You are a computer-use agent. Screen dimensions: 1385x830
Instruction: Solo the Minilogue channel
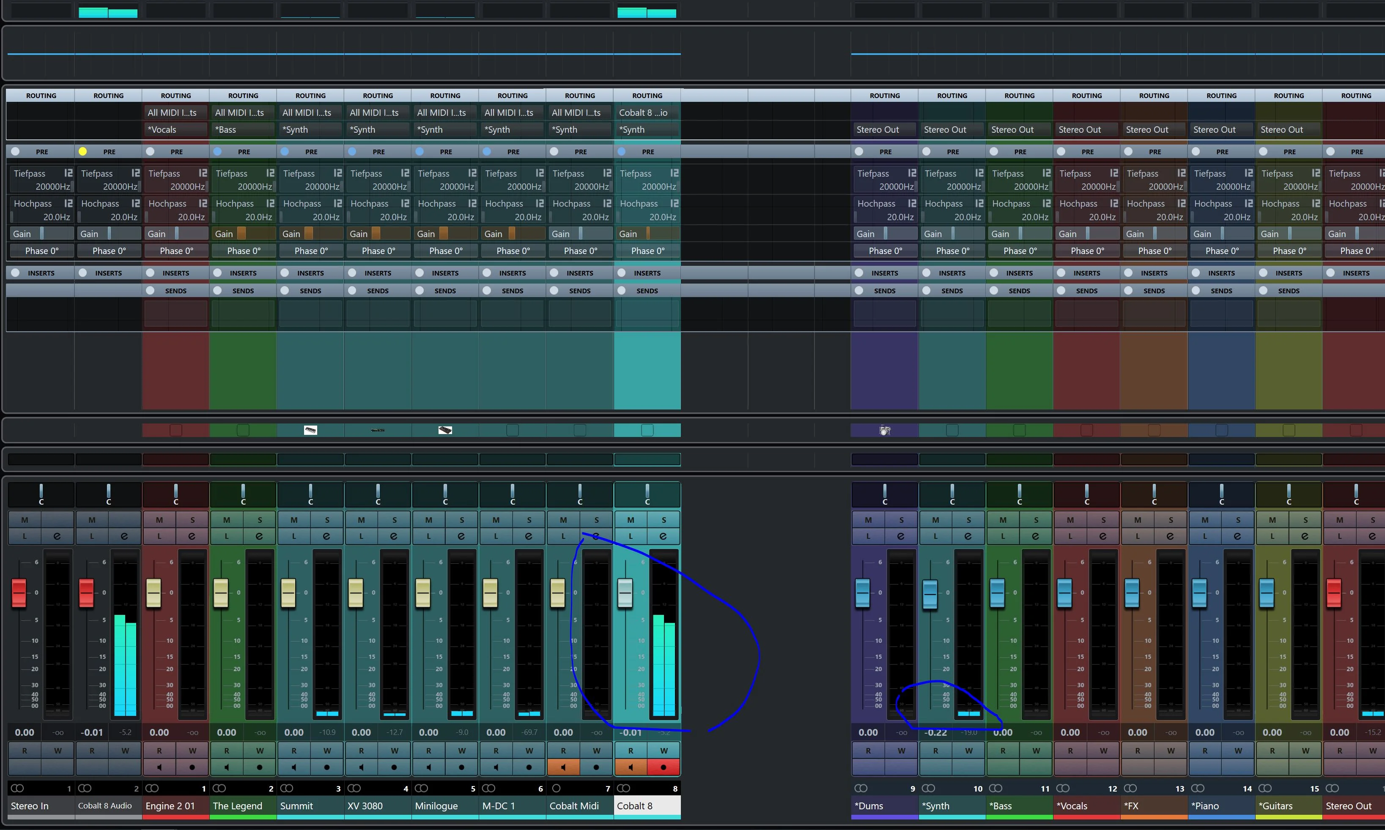point(462,519)
